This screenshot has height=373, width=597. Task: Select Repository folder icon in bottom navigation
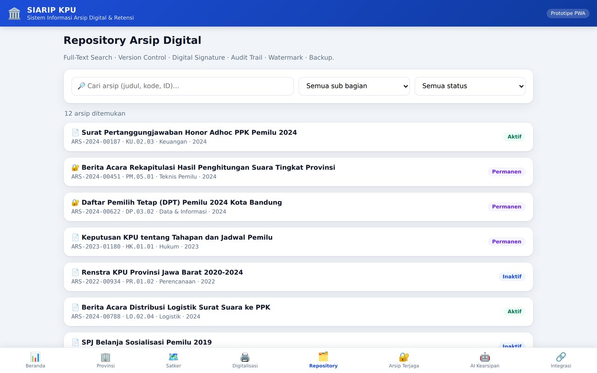[x=323, y=357]
